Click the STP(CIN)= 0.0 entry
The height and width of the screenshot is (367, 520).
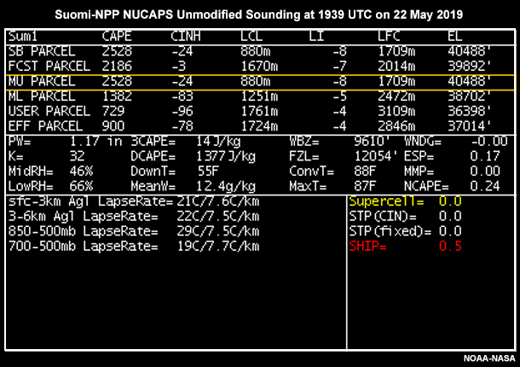coord(405,217)
